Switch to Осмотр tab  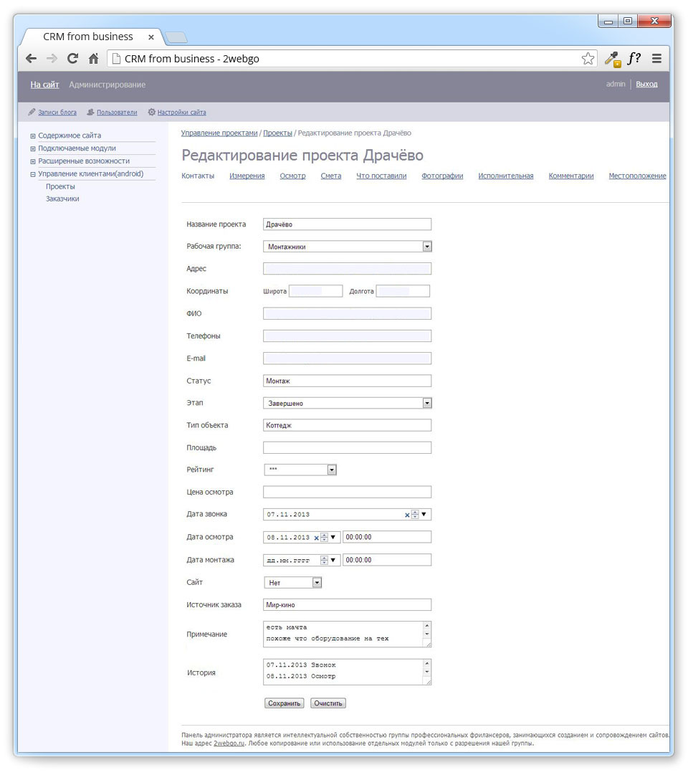(293, 176)
